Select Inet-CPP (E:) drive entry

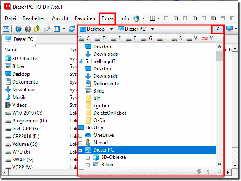[26, 129]
